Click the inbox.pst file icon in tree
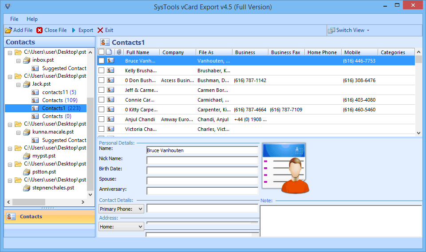The width and height of the screenshot is (426, 252). pyautogui.click(x=27, y=60)
